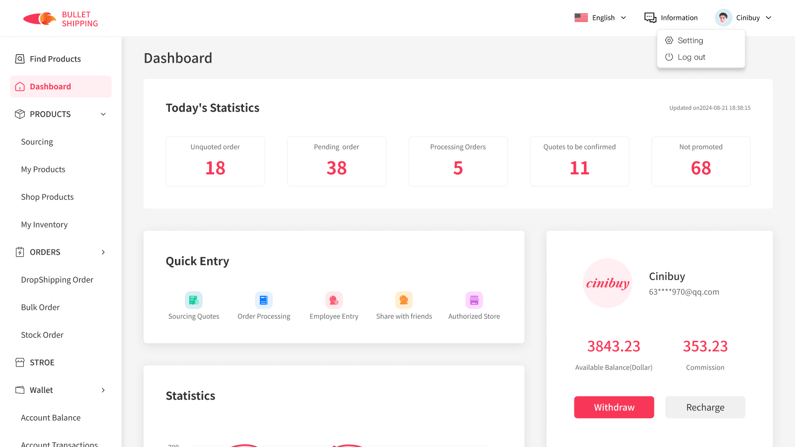
Task: Open Find Products in sidebar
Action: (x=55, y=59)
